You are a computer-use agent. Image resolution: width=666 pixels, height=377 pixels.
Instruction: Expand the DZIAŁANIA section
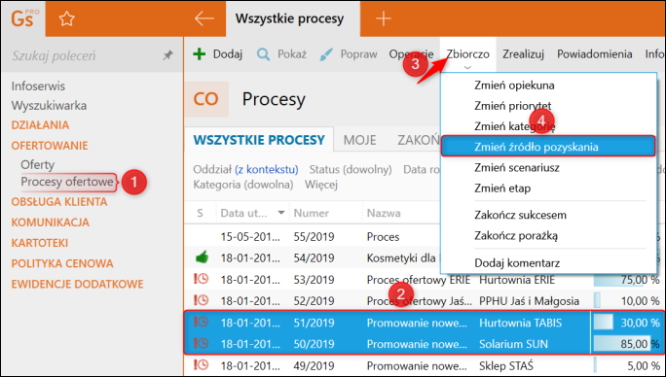pos(40,125)
